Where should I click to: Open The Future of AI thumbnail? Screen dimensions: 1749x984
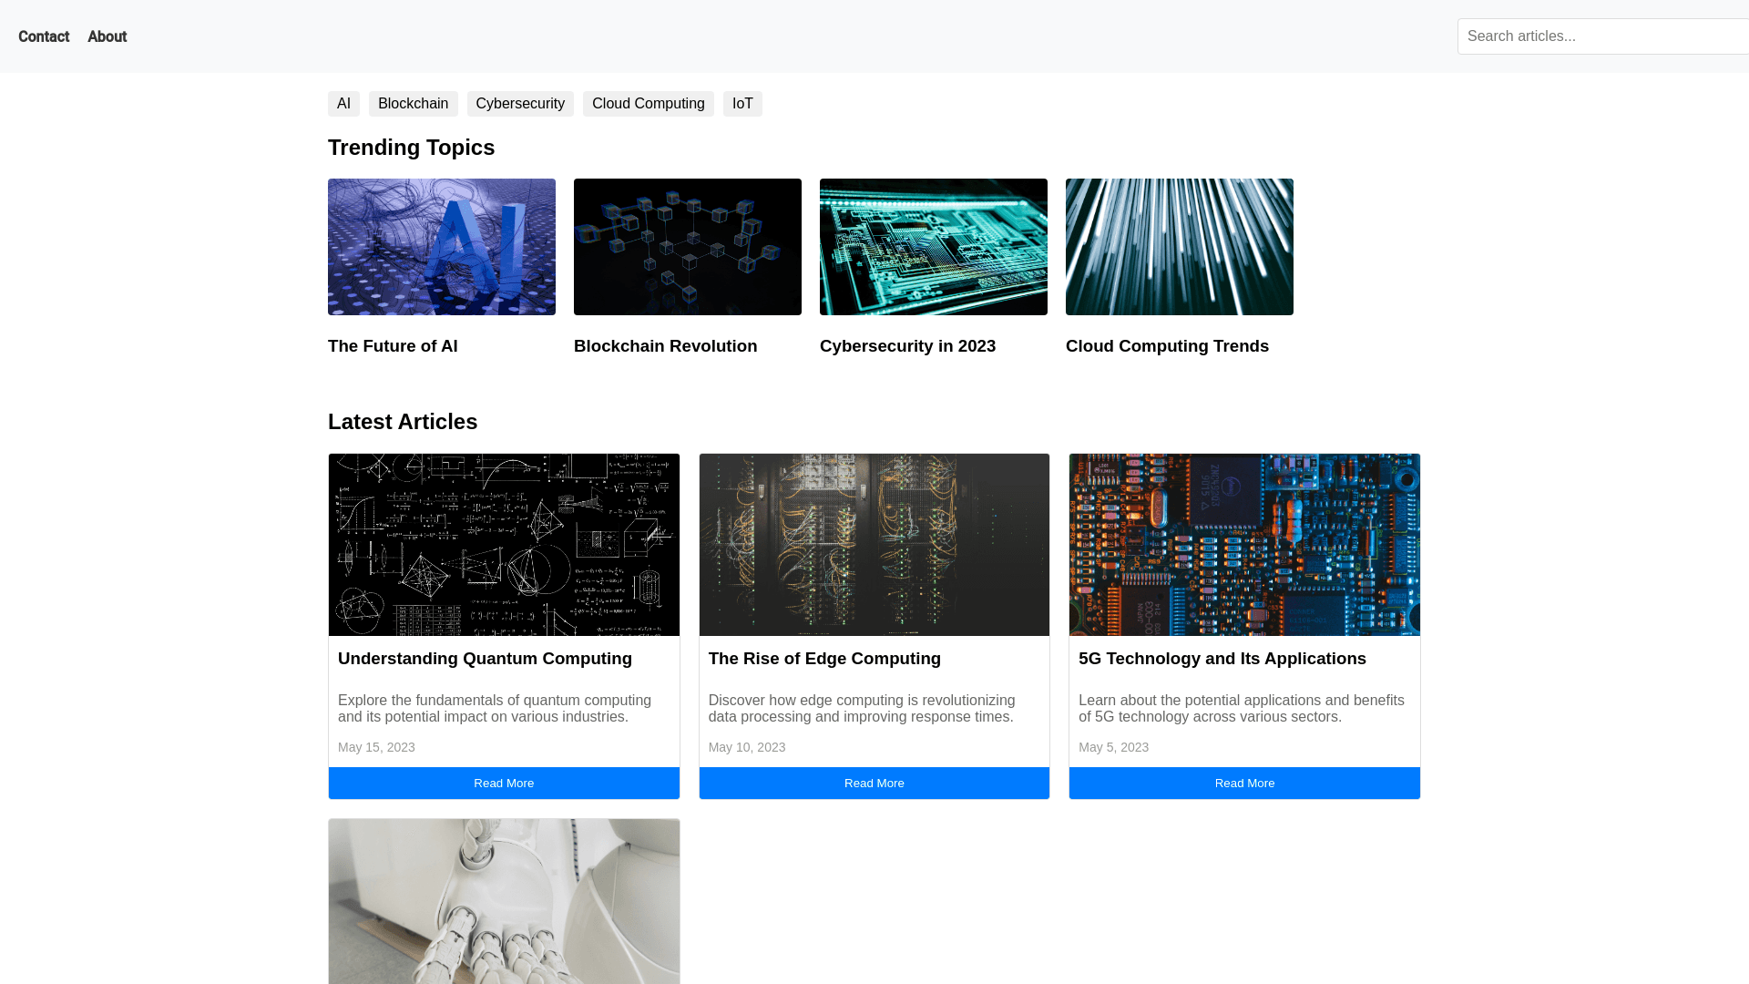(x=442, y=247)
